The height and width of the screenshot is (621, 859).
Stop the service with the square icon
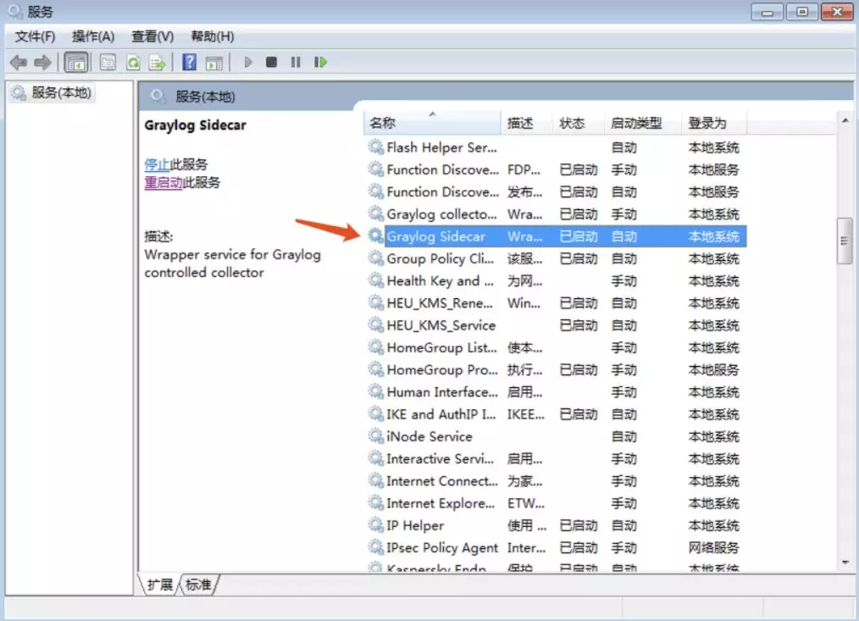point(271,61)
